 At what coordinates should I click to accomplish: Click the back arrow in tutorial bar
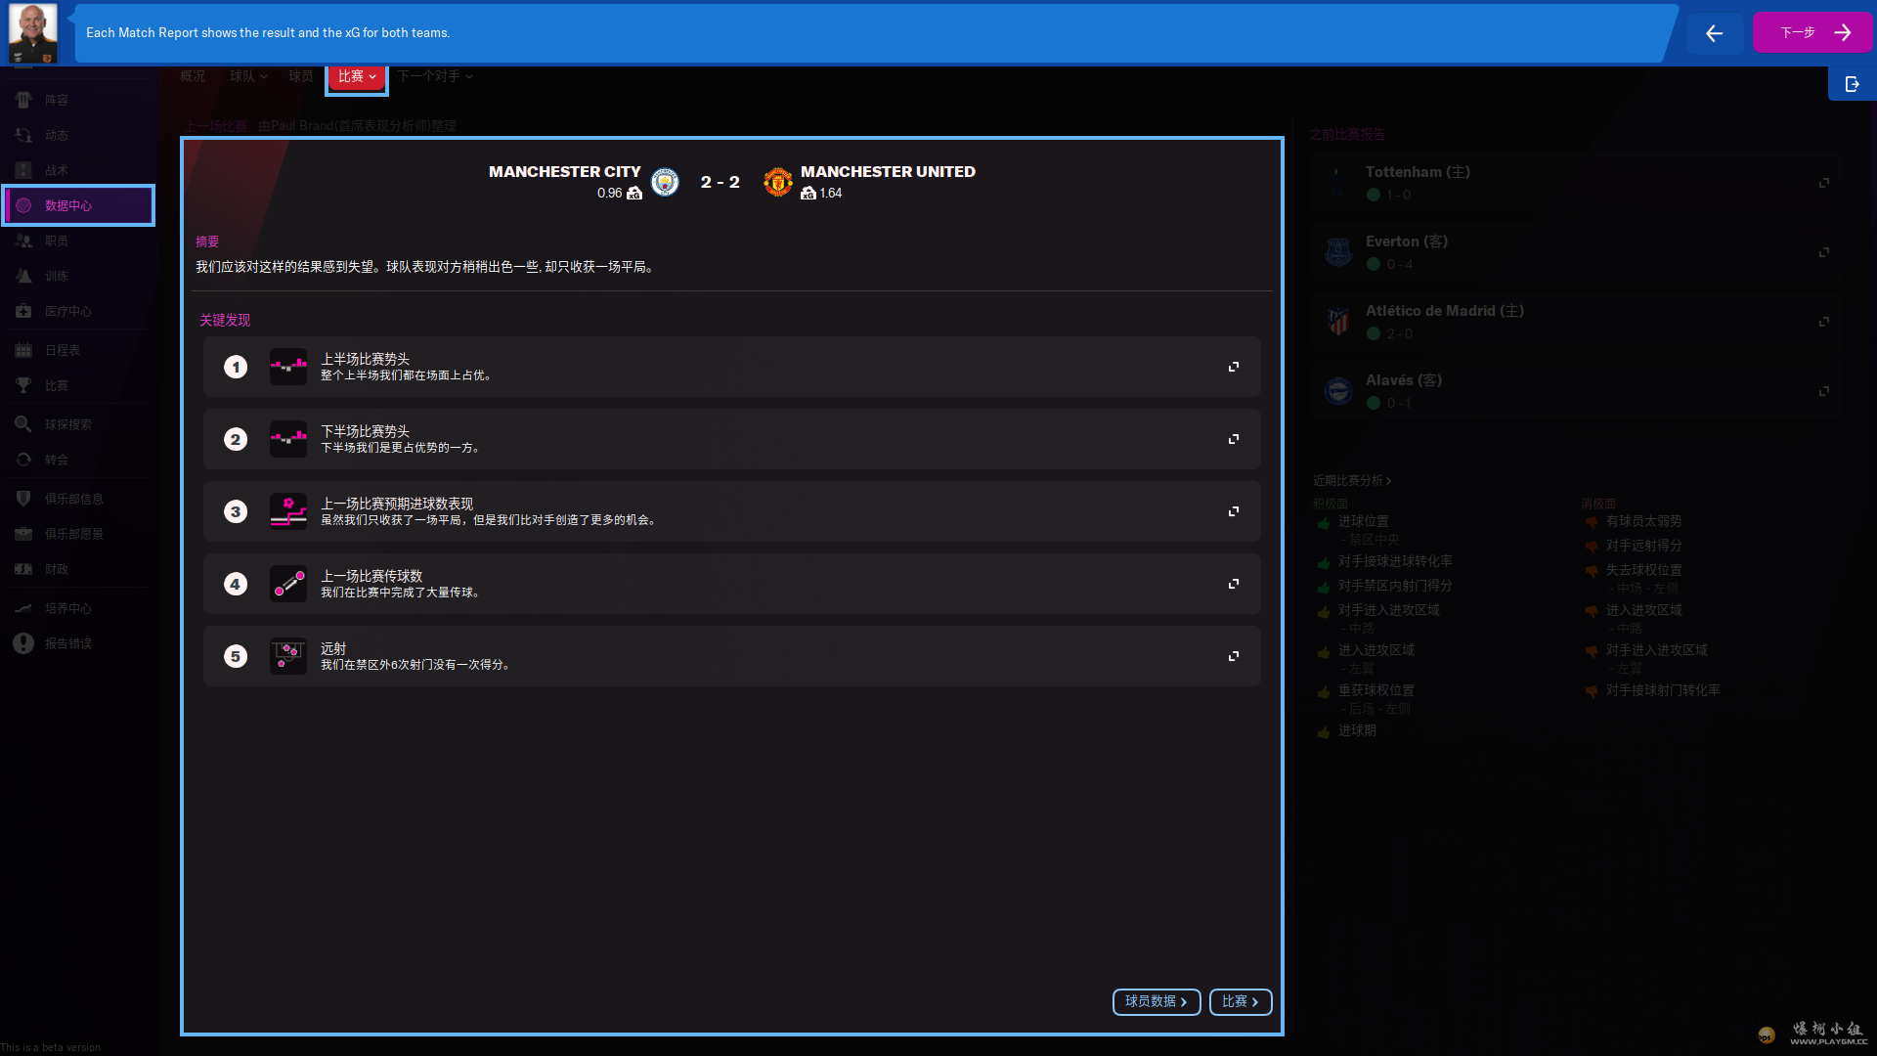coord(1714,33)
